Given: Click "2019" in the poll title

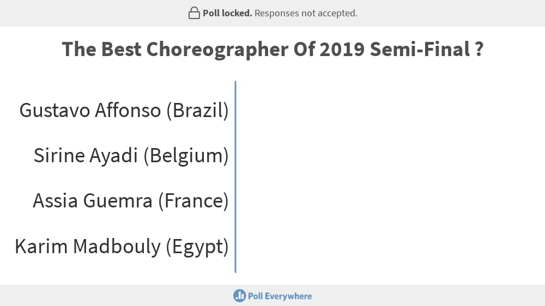Looking at the screenshot, I should point(342,50).
